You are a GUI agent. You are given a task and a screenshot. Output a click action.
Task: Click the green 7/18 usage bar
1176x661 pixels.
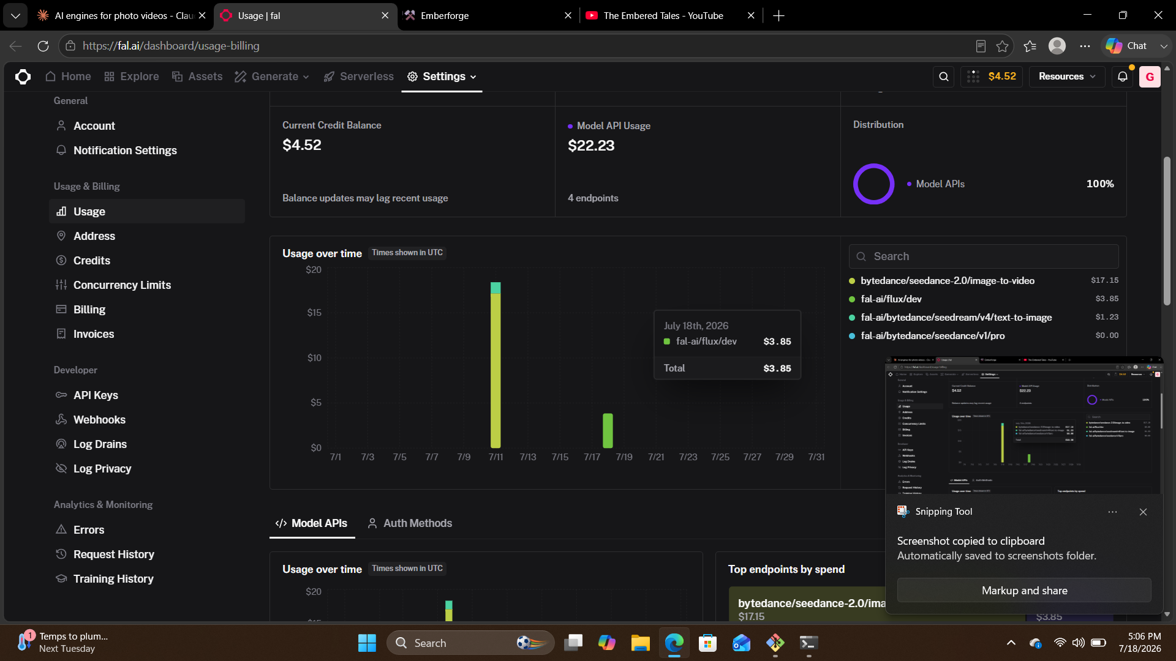608,431
